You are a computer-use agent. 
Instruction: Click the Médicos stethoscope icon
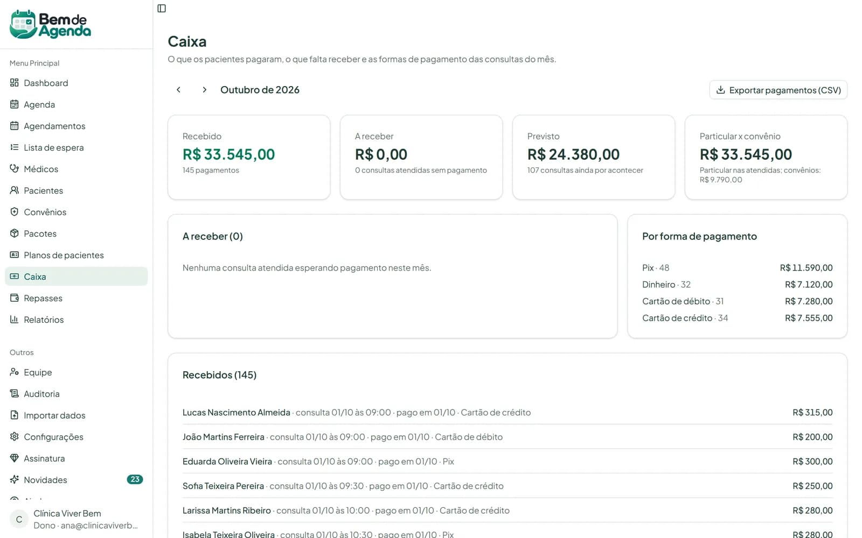pyautogui.click(x=15, y=169)
